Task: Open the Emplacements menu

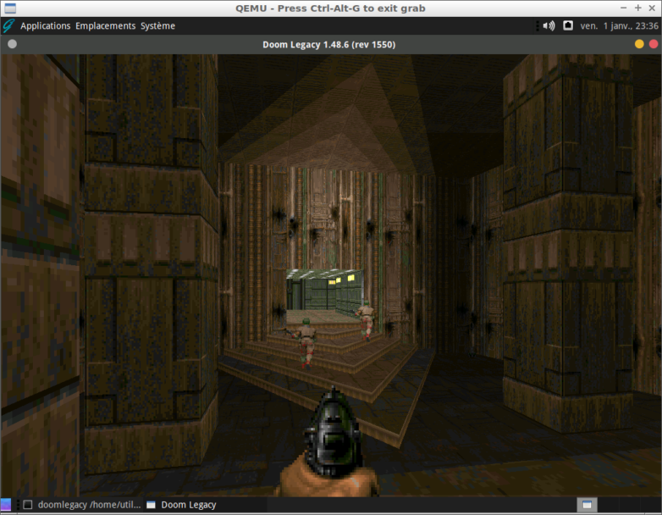Action: 105,25
